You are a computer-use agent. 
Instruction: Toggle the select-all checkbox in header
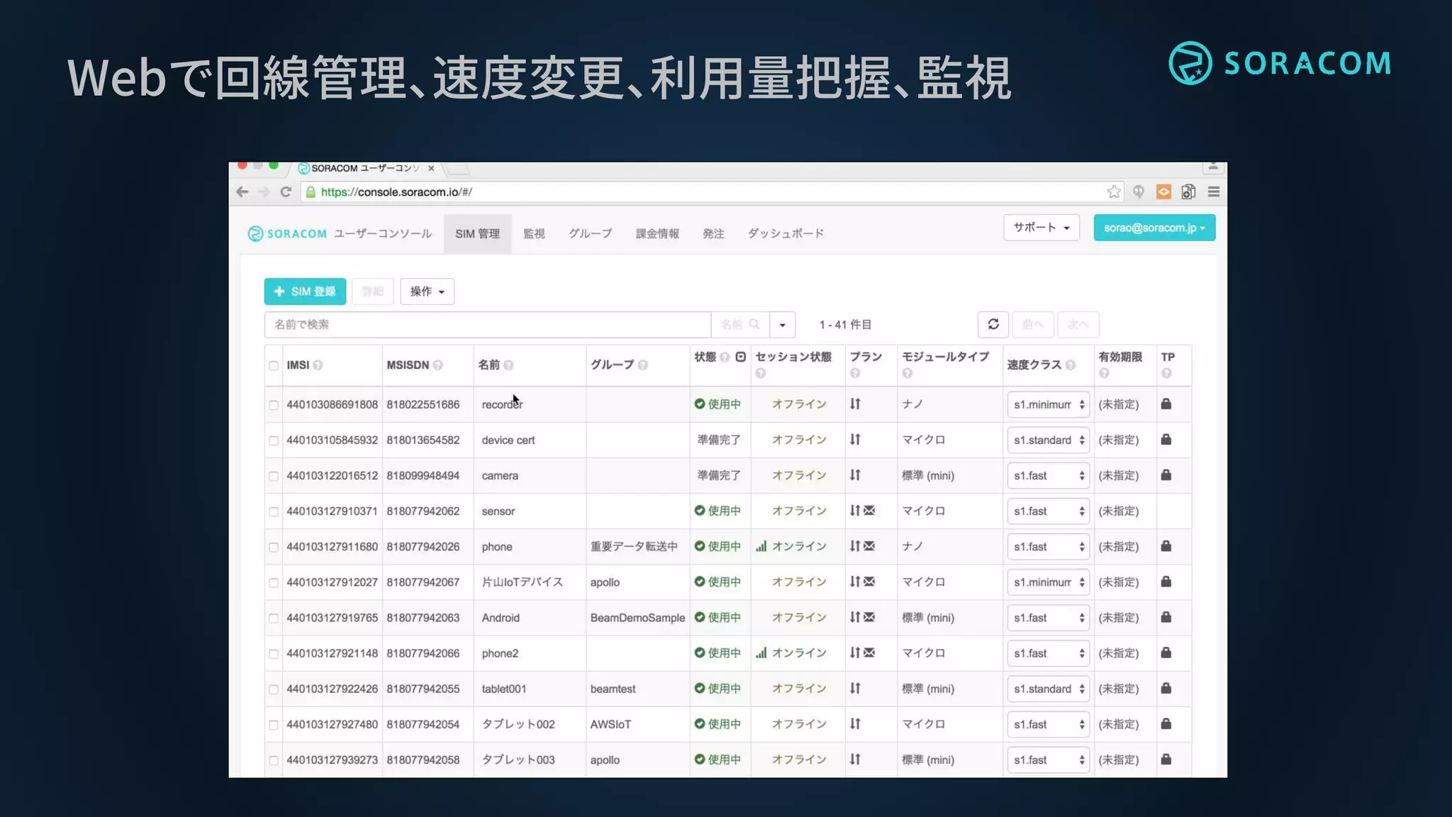[x=273, y=365]
